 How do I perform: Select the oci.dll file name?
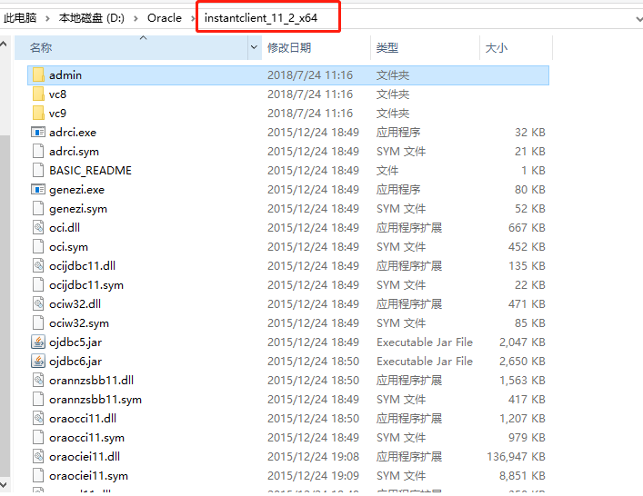(65, 228)
